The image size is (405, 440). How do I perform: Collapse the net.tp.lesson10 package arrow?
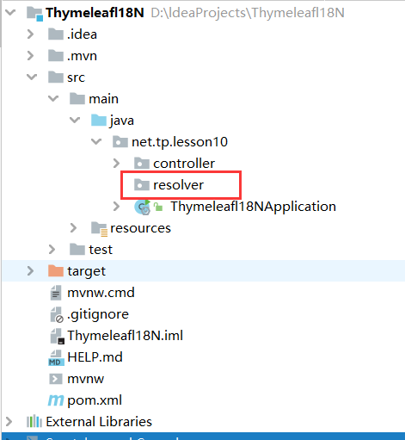tap(96, 142)
